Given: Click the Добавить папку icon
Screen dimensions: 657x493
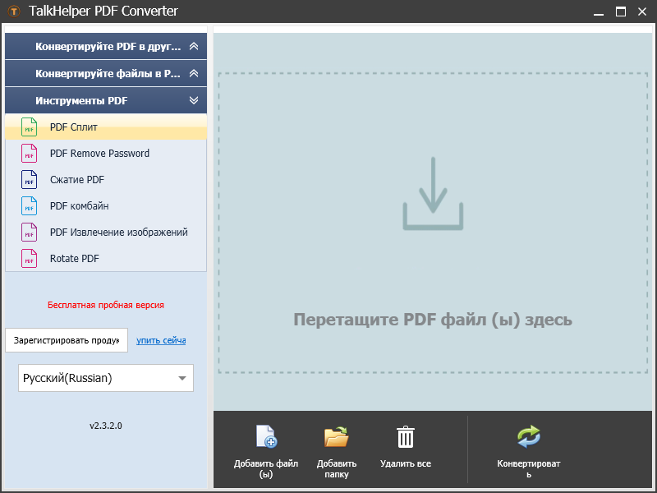Looking at the screenshot, I should click(335, 436).
